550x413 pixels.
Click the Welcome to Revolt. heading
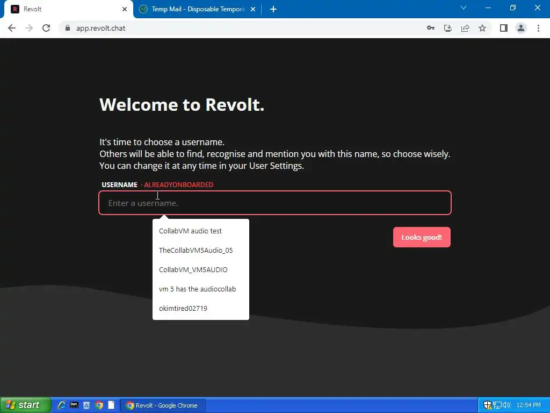tap(182, 105)
